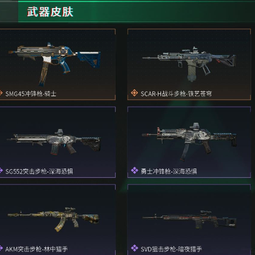Click the purple rarity icon beside 勇士冲锋枪

[x=135, y=170]
